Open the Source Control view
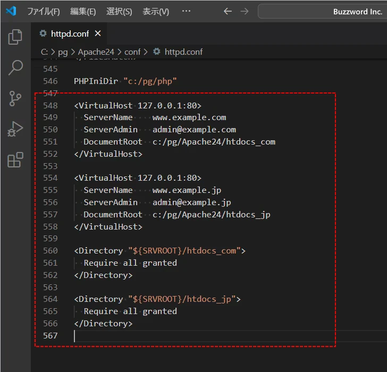The image size is (387, 372). click(x=15, y=98)
